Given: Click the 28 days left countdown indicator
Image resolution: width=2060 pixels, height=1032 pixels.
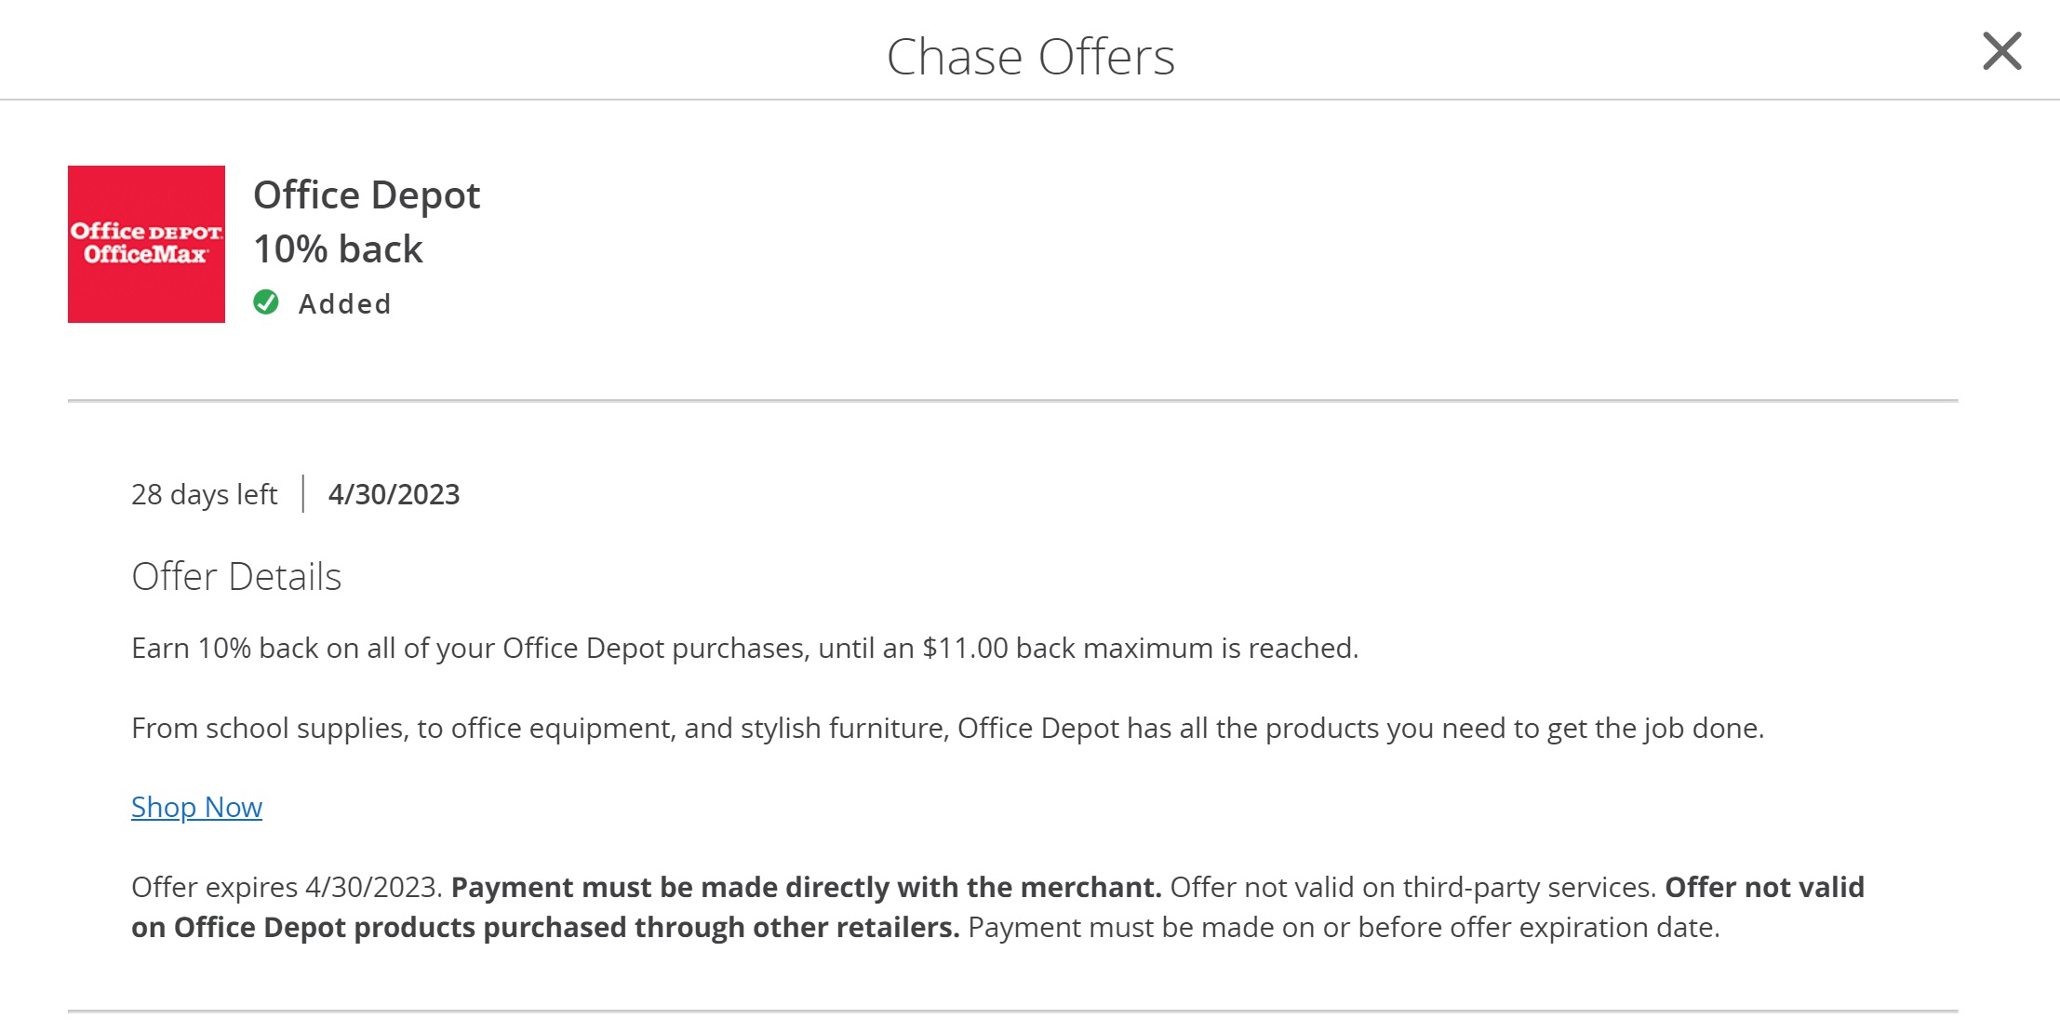Looking at the screenshot, I should tap(204, 494).
